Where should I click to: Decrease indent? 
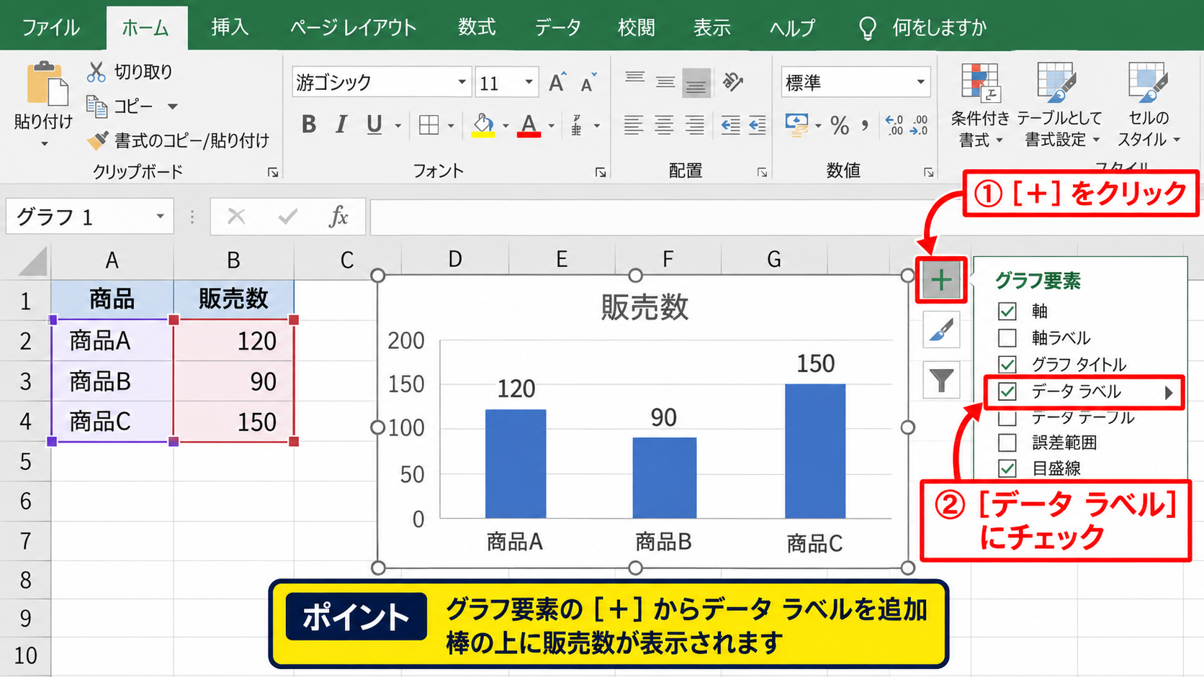[x=730, y=125]
